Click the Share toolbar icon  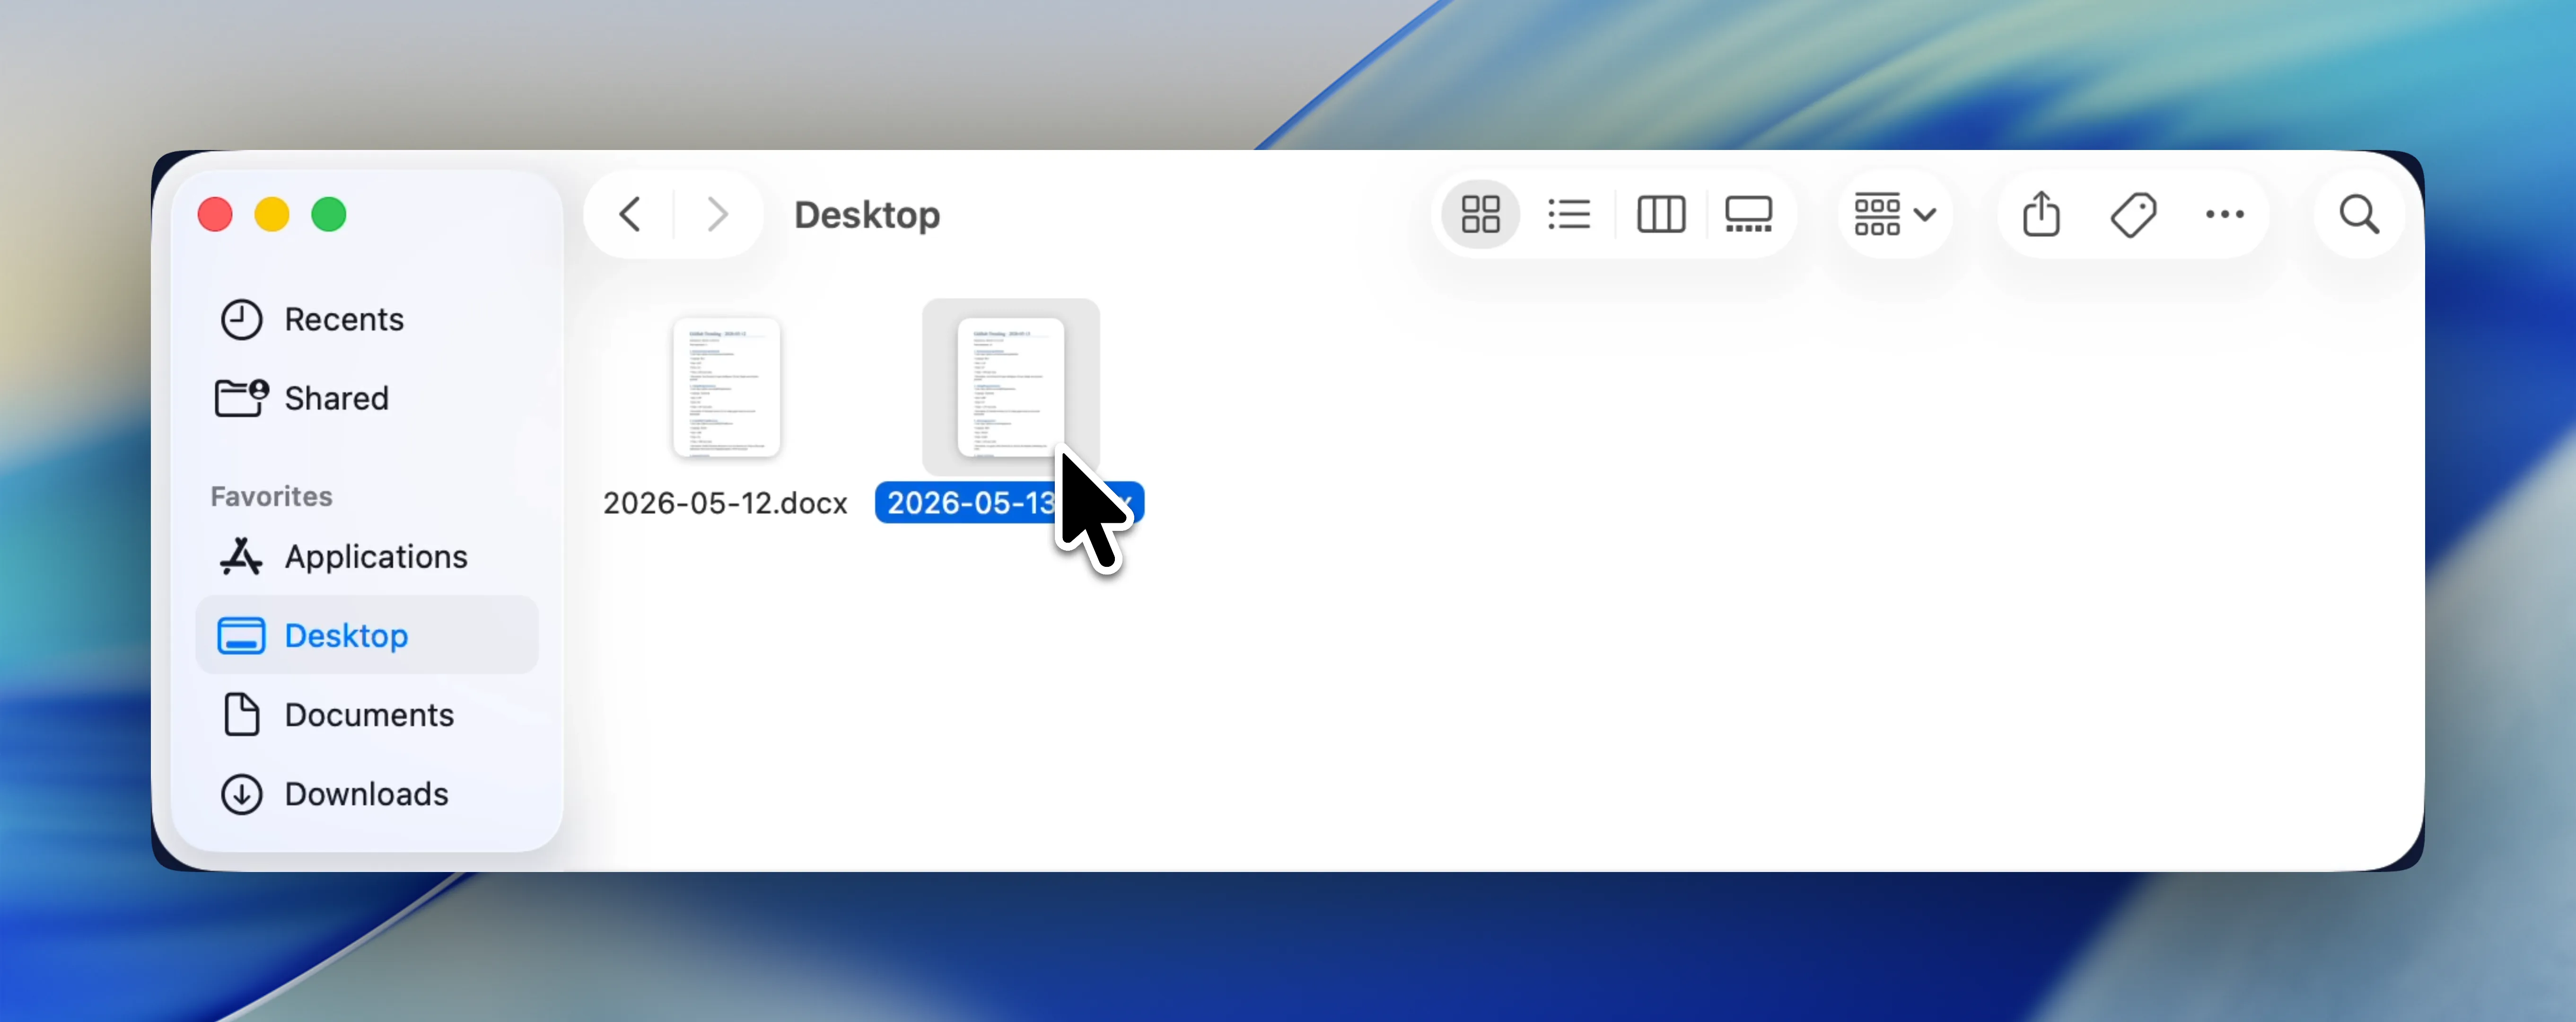coord(2041,214)
